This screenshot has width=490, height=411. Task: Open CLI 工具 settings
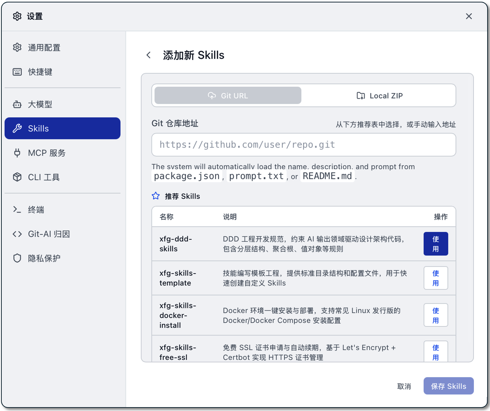coord(63,178)
